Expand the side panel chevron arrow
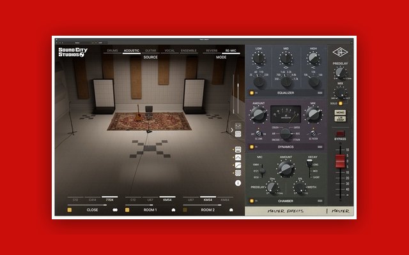 232,130
